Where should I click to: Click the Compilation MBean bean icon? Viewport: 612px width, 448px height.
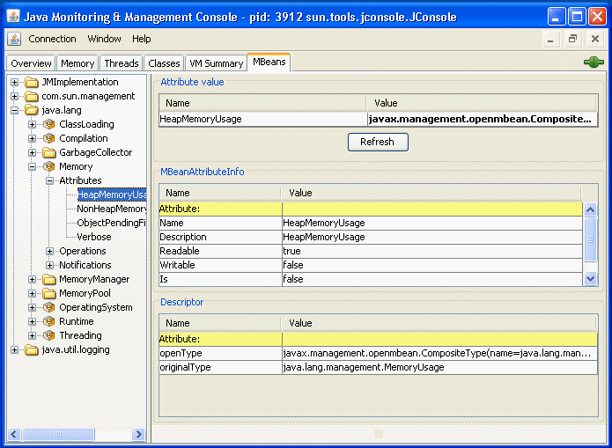49,138
